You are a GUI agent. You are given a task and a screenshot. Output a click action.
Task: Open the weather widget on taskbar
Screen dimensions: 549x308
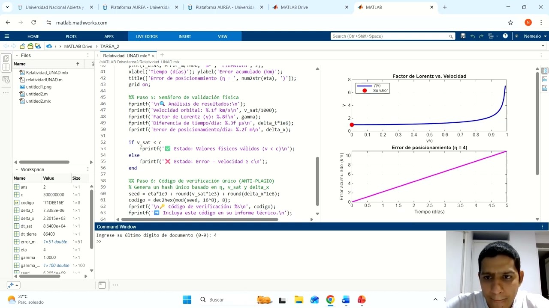click(x=27, y=299)
